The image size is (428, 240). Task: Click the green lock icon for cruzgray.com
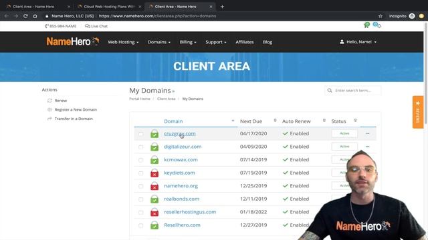click(x=154, y=133)
